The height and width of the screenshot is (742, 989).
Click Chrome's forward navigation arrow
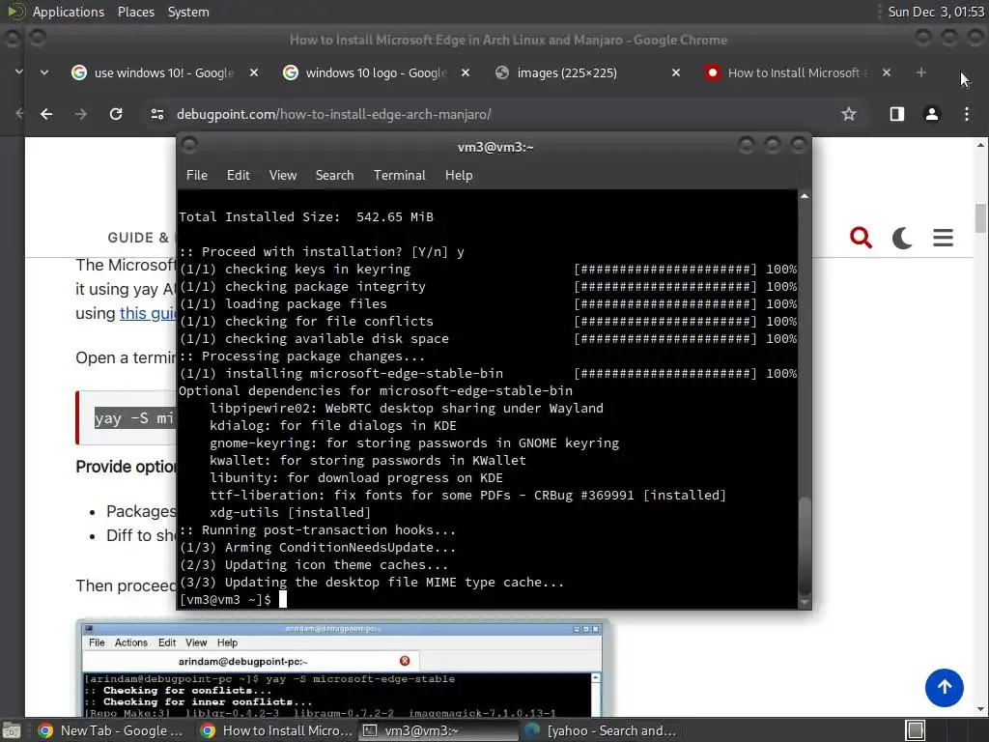[x=81, y=114]
